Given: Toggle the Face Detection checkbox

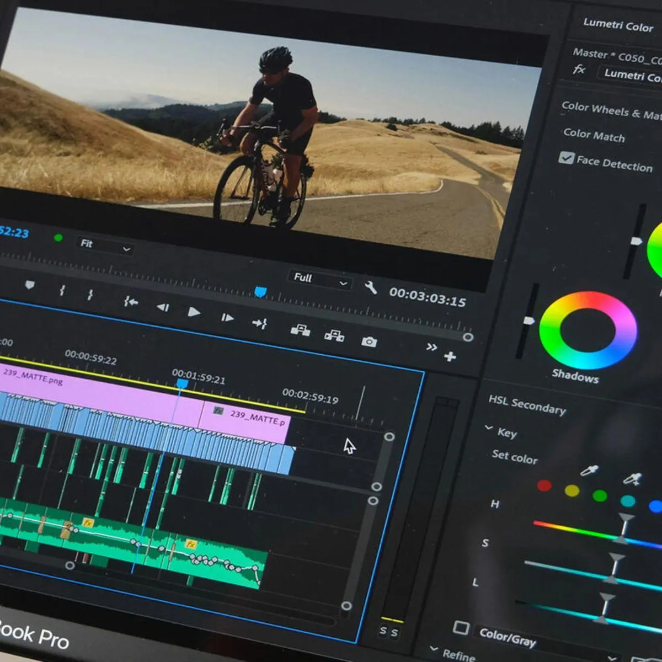Looking at the screenshot, I should point(566,158).
